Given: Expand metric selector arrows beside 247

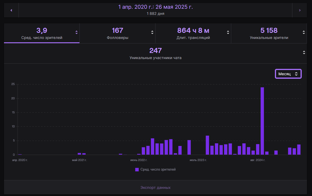Looking at the screenshot, I should coord(304,52).
